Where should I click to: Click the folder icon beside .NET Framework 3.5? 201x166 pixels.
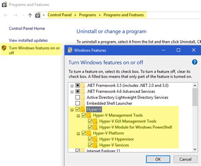coord(83,85)
